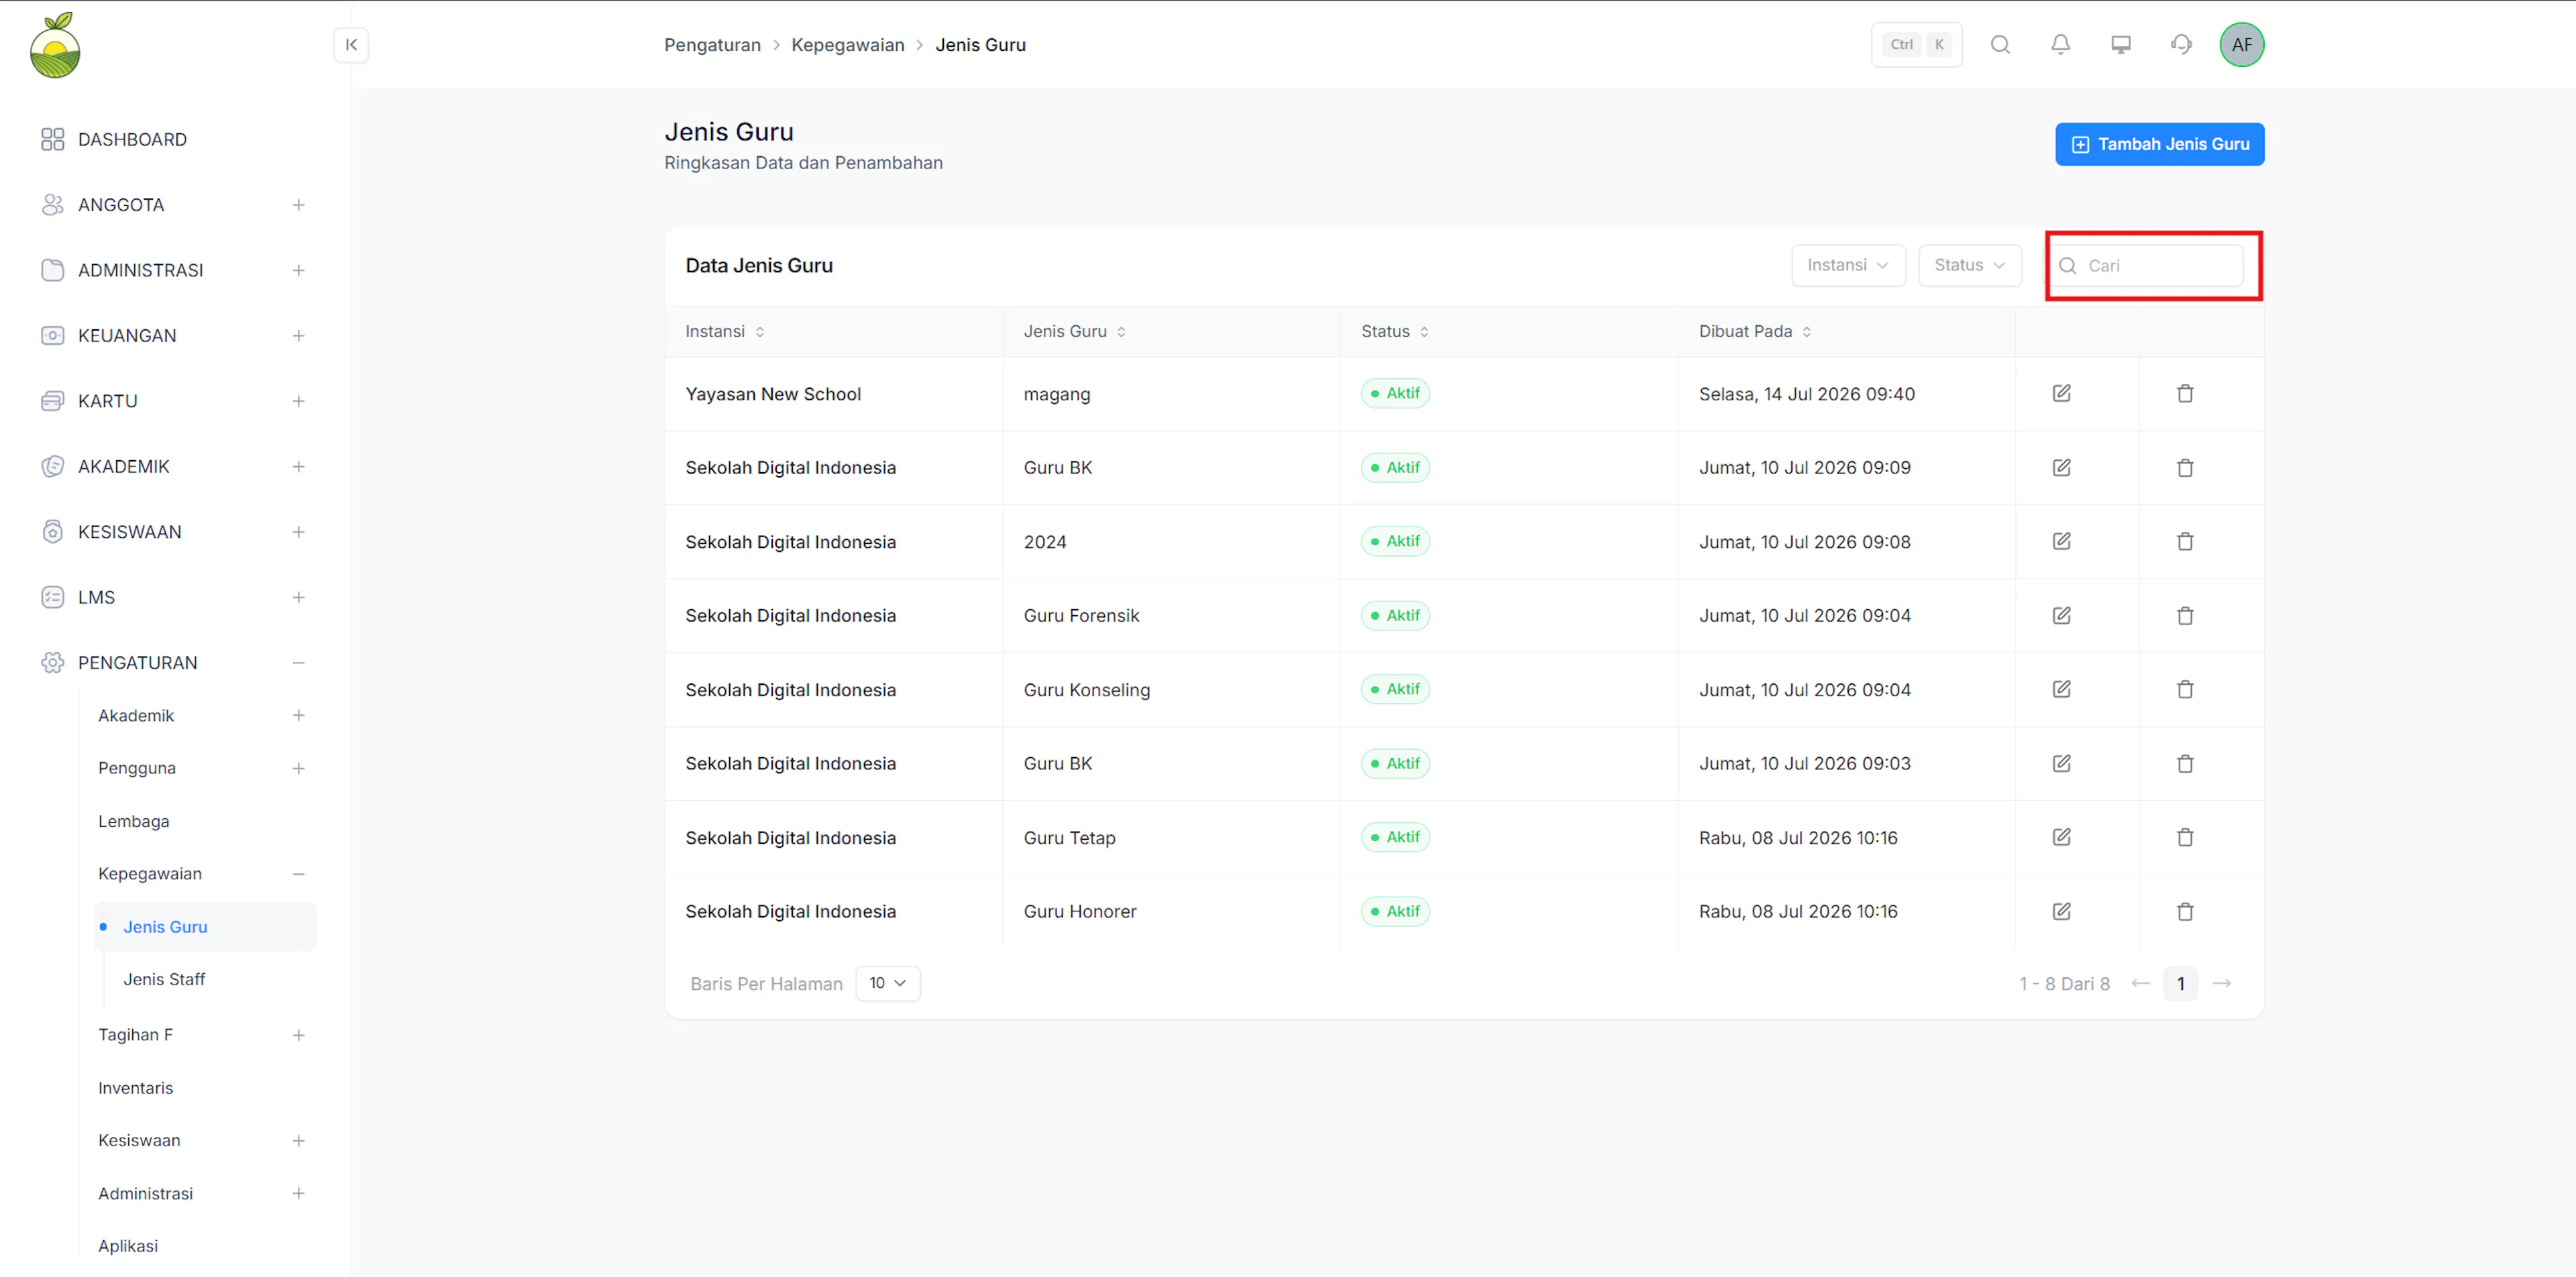This screenshot has width=2576, height=1277.
Task: Click the Pengaturan breadcrumb link
Action: 712,45
